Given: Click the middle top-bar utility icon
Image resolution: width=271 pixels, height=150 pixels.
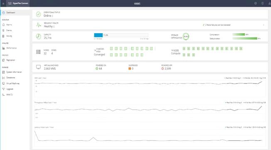Looking at the screenshot, I should pyautogui.click(x=262, y=3).
